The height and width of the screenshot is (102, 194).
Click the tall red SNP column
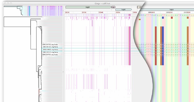(156, 46)
